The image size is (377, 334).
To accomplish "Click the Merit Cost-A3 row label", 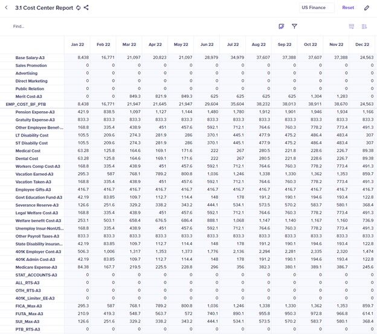I will 28,97.
